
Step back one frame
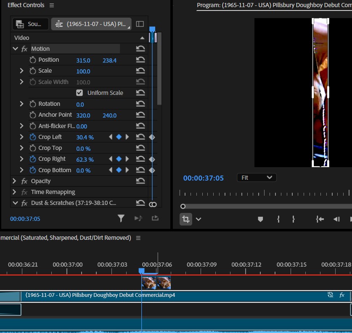pos(336,219)
